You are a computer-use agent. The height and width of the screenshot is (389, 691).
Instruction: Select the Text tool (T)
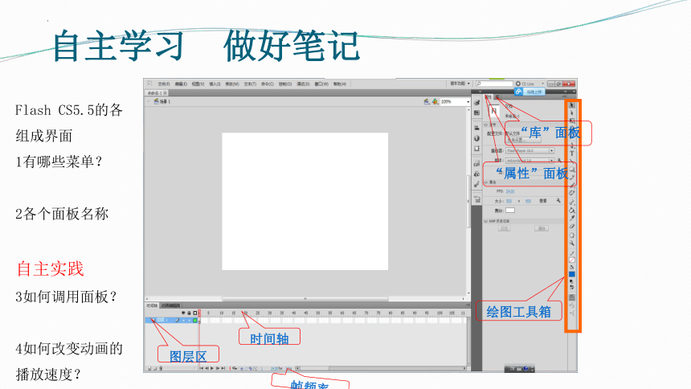pyautogui.click(x=571, y=153)
